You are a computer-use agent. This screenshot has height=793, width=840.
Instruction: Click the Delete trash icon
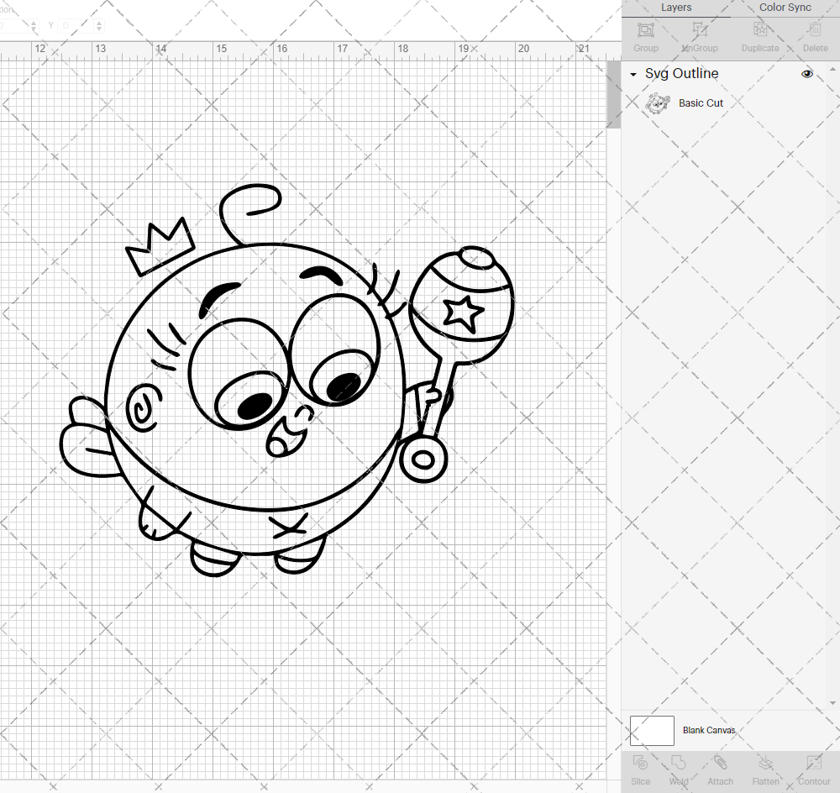[x=815, y=30]
